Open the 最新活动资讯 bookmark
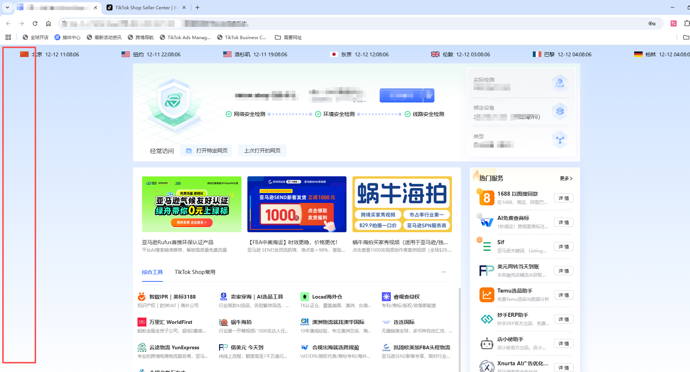Viewport: 690px width, 372px height. tap(104, 37)
